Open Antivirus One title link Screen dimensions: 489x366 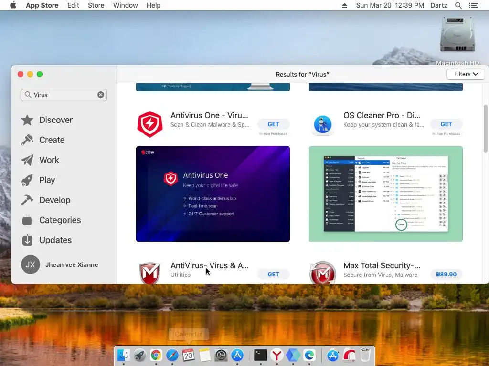tap(209, 115)
